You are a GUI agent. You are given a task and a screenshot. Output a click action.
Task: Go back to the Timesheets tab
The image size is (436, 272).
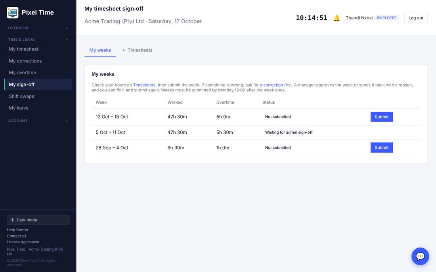138,50
